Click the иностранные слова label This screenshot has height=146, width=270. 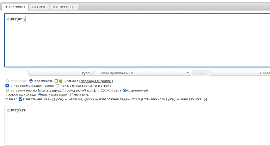pos(20,95)
